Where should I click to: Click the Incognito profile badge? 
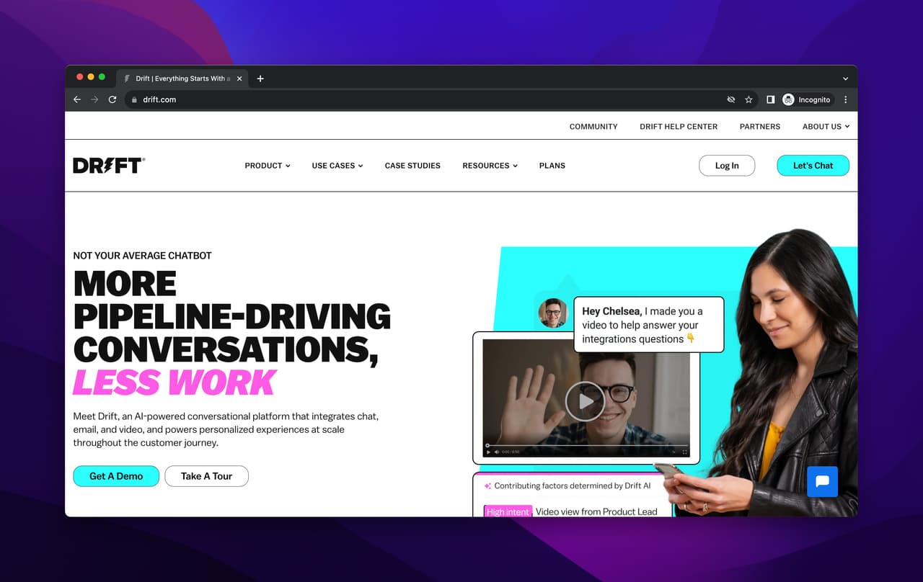pos(807,99)
